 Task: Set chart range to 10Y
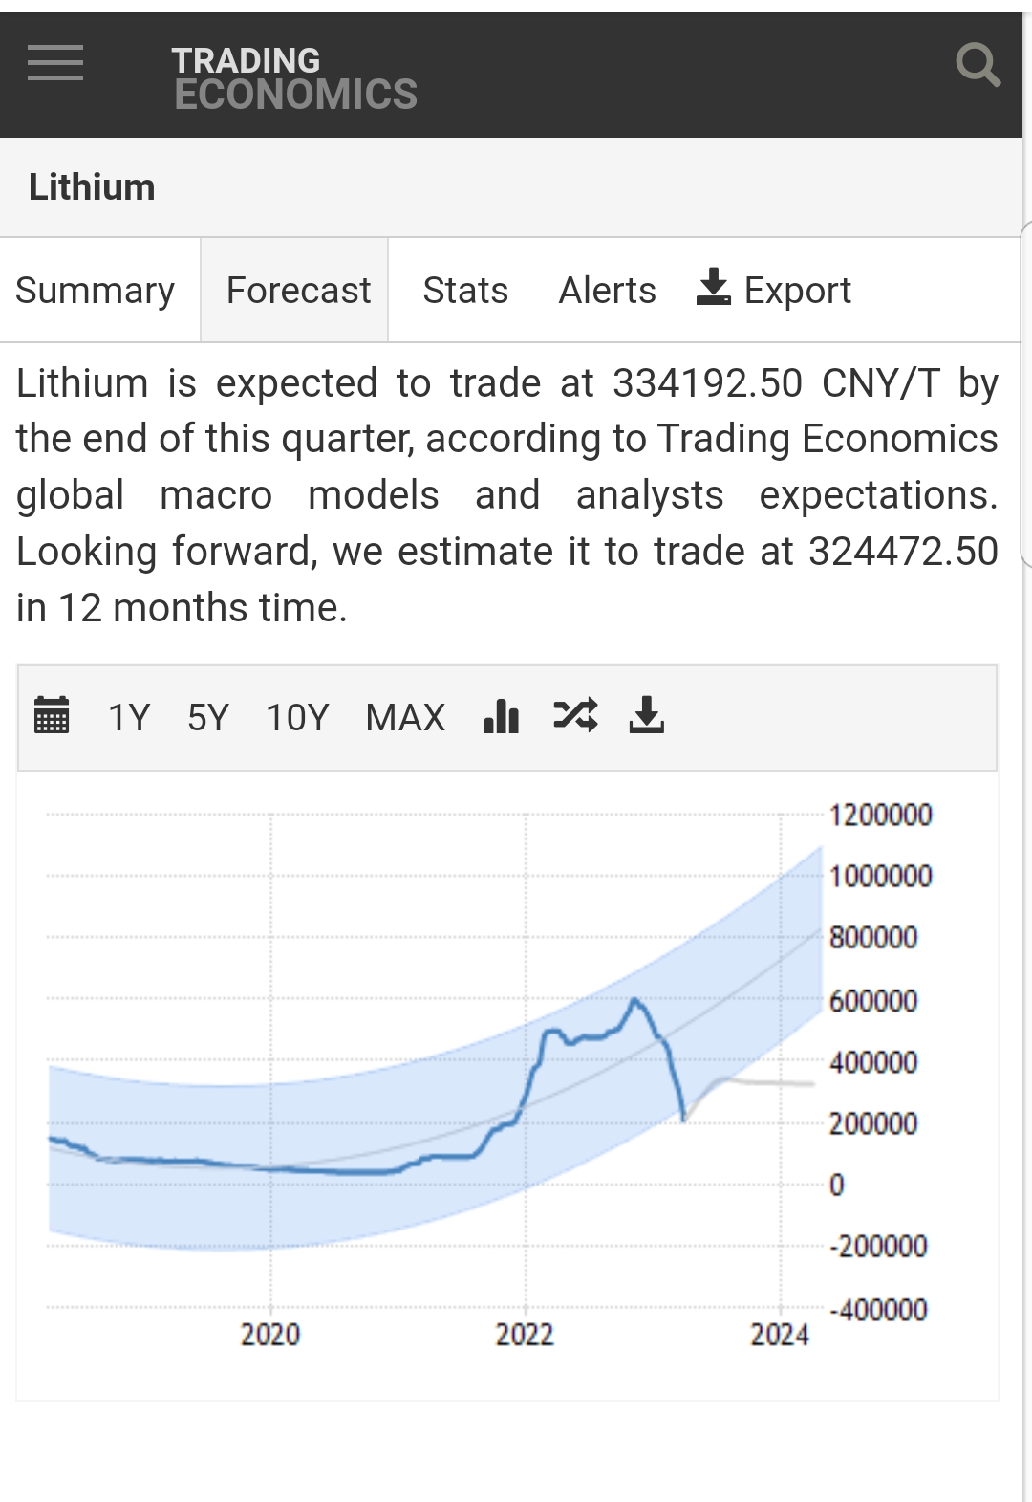(297, 717)
